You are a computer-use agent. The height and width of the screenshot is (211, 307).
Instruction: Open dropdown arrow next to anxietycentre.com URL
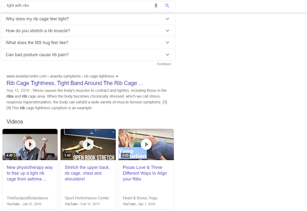pos(117,76)
